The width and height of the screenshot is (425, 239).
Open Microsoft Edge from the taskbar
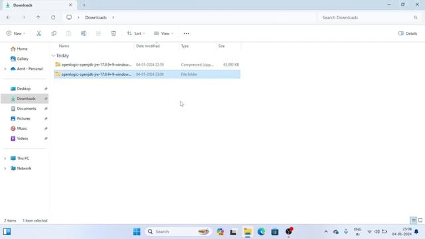261,232
